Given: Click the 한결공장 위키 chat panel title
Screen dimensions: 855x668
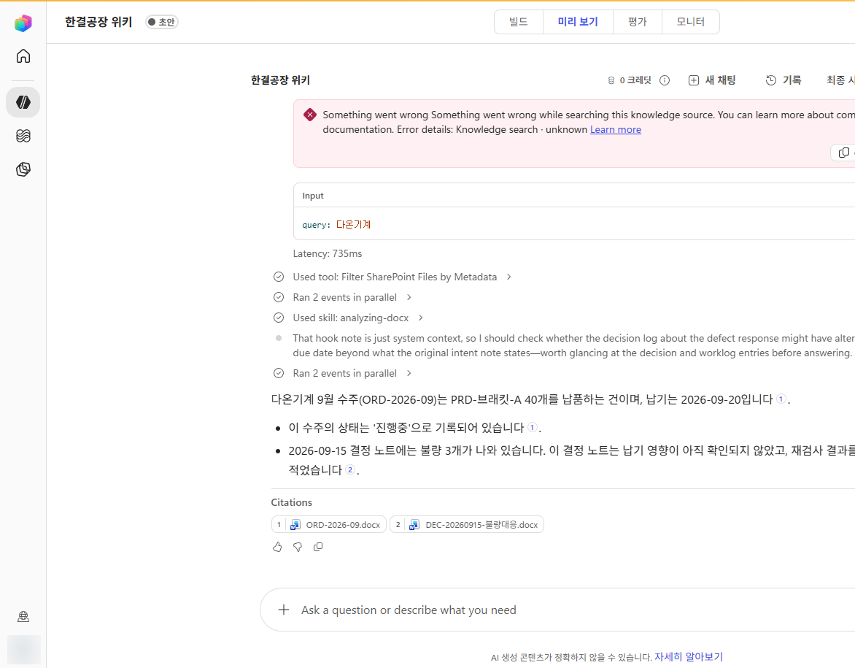Looking at the screenshot, I should point(280,80).
